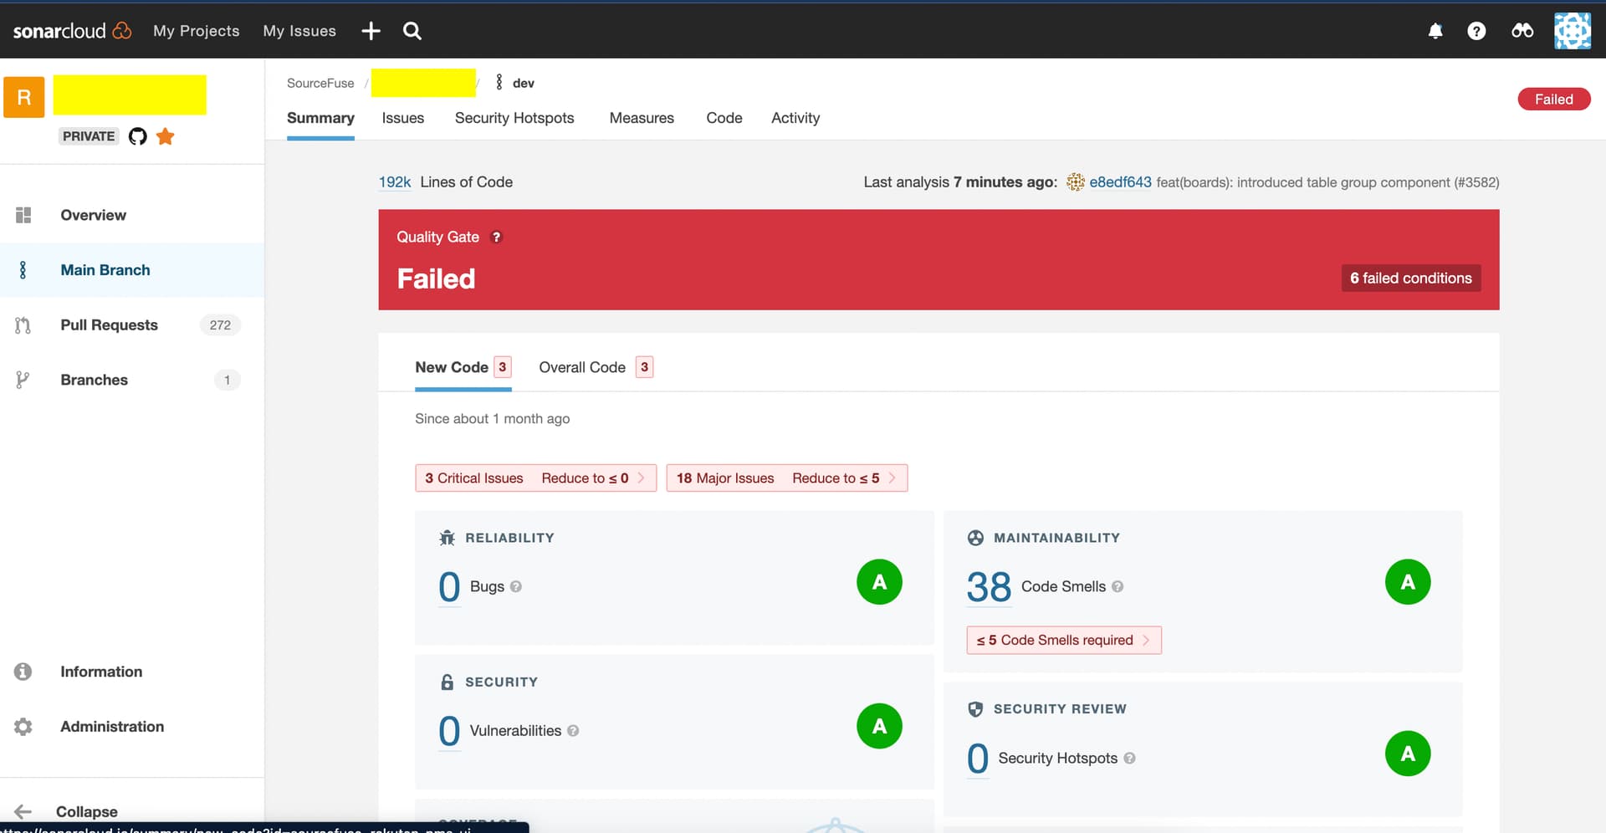Open Branches in the sidebar

click(x=132, y=380)
